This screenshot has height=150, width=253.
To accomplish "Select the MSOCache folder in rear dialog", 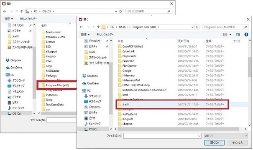I will [51, 71].
